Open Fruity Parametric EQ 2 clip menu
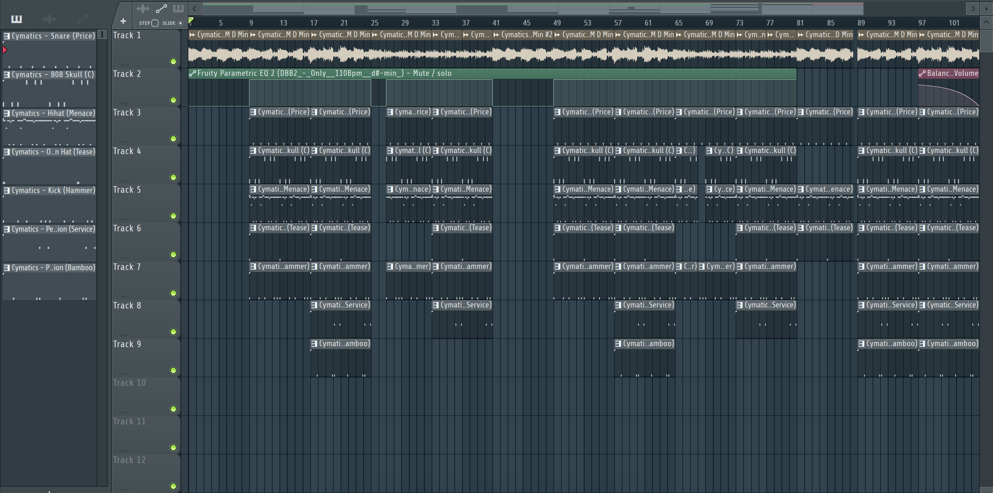993x493 pixels. pyautogui.click(x=193, y=73)
